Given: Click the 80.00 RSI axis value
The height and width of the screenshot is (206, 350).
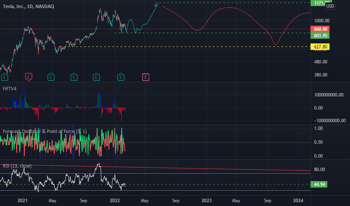Looking at the screenshot, I should point(320,169).
